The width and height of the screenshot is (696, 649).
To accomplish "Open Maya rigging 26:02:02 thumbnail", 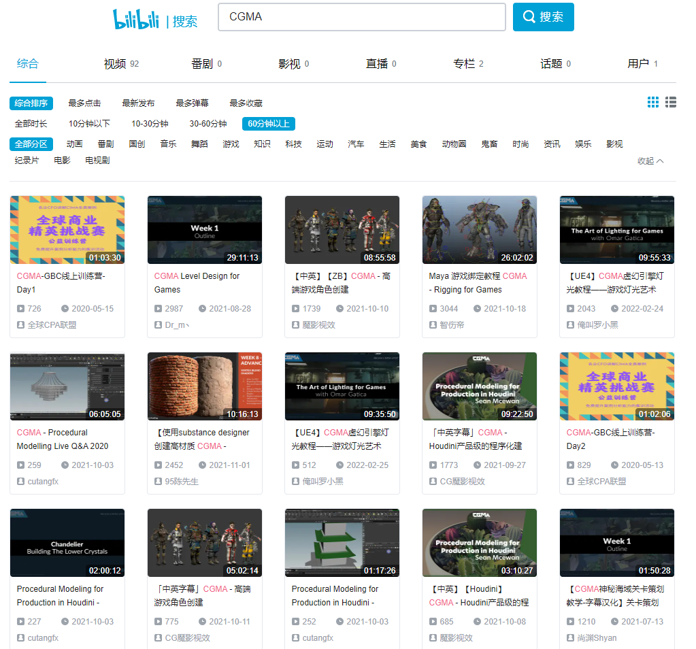I will tap(480, 230).
